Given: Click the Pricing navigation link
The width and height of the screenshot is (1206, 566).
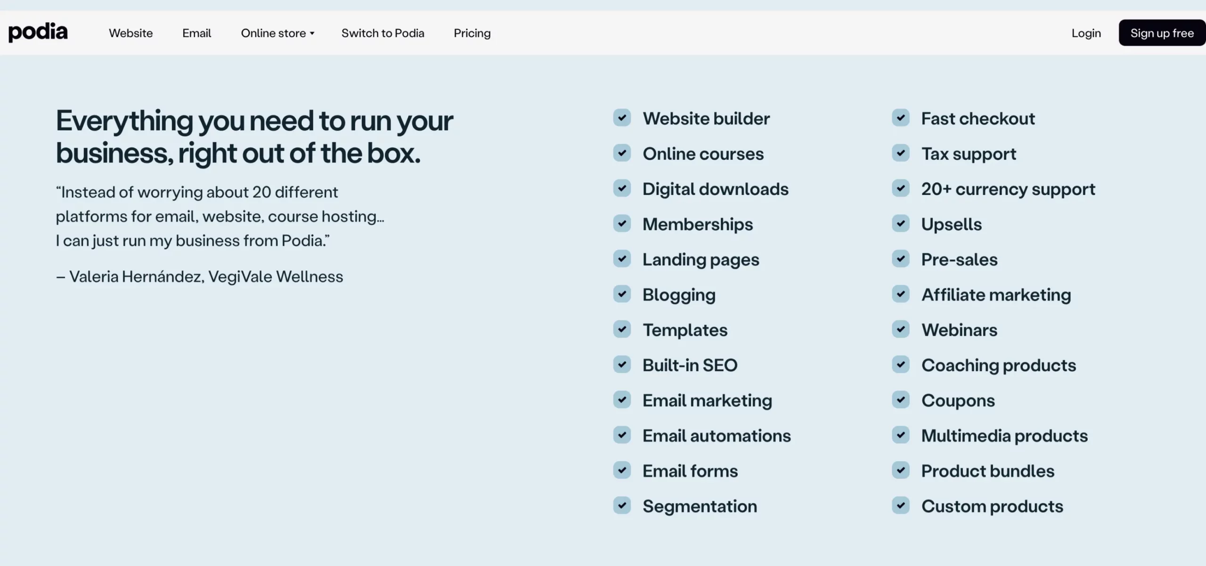Looking at the screenshot, I should 472,32.
